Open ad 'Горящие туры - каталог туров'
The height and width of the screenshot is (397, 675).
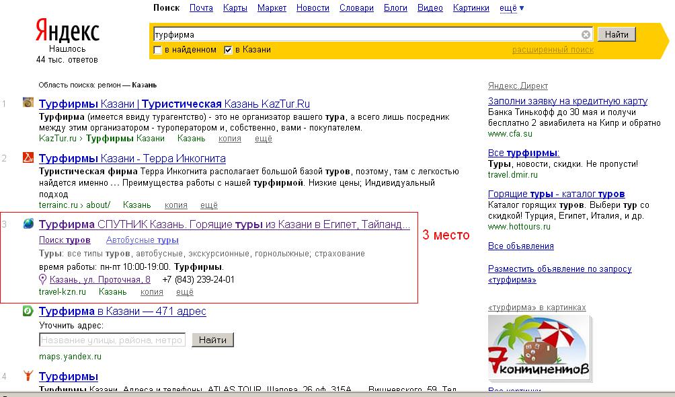(x=556, y=194)
